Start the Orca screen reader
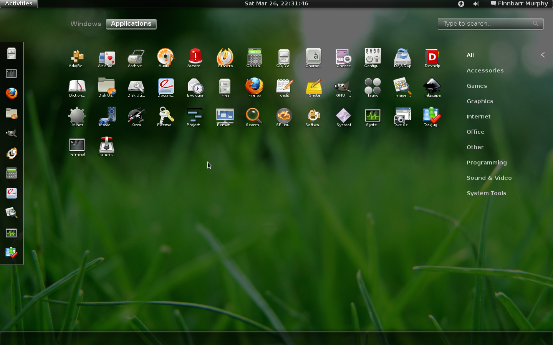Image resolution: width=553 pixels, height=345 pixels. tap(136, 117)
